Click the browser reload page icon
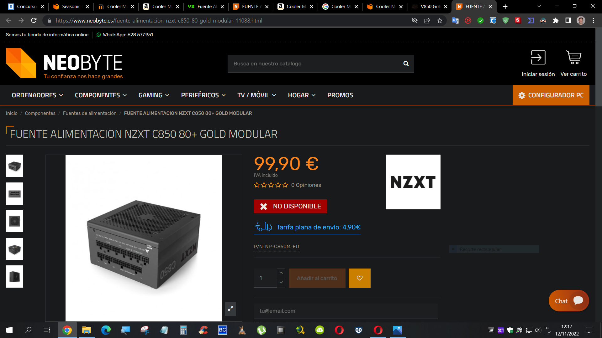This screenshot has height=338, width=602. 34,21
